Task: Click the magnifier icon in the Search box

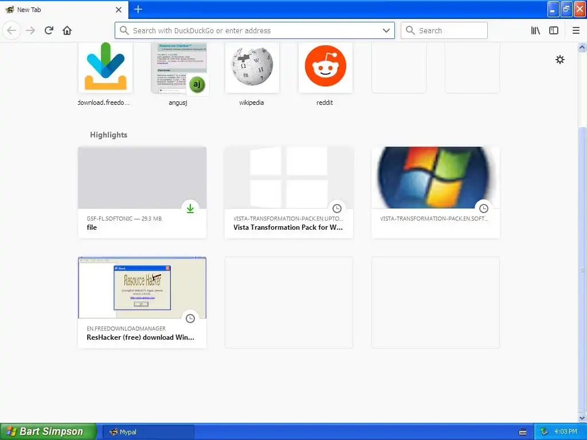Action: [410, 30]
